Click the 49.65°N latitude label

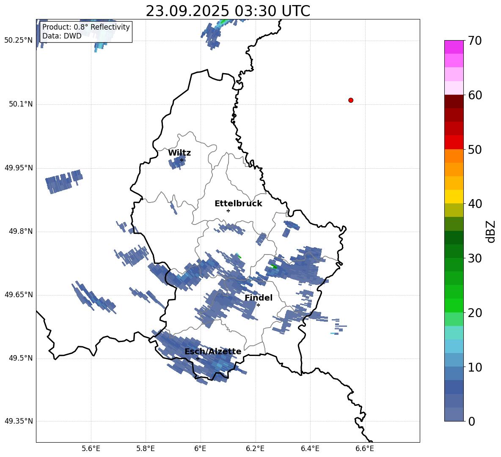pyautogui.click(x=19, y=294)
